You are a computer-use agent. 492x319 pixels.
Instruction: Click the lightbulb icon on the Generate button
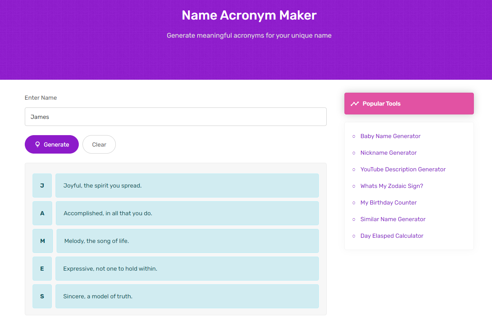[37, 144]
